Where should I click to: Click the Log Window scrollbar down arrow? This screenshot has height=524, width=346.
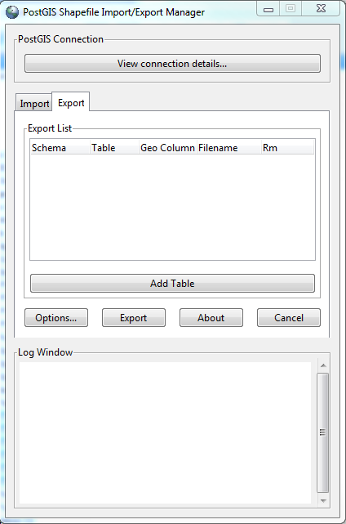point(323,500)
